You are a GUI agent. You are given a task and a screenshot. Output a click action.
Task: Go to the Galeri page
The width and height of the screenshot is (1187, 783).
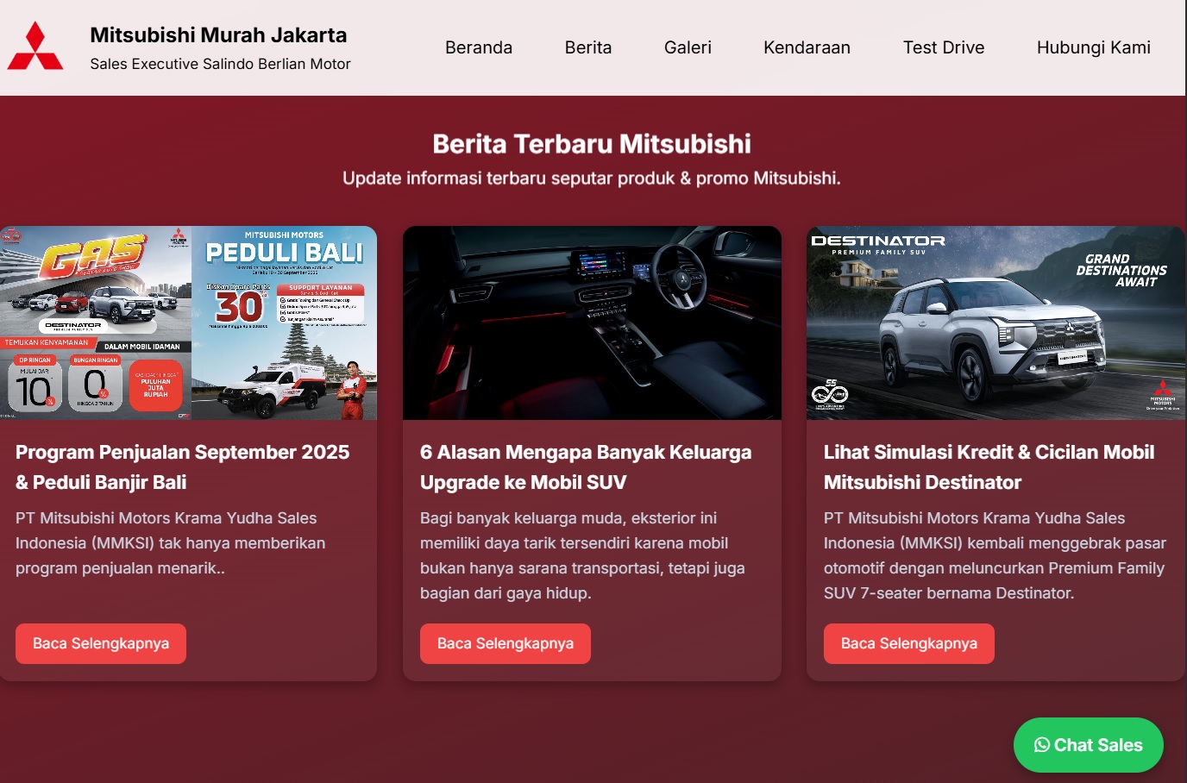coord(688,47)
